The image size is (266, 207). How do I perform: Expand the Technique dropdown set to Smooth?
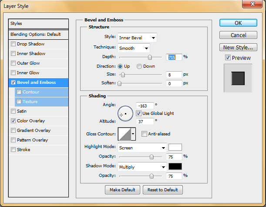(x=134, y=48)
